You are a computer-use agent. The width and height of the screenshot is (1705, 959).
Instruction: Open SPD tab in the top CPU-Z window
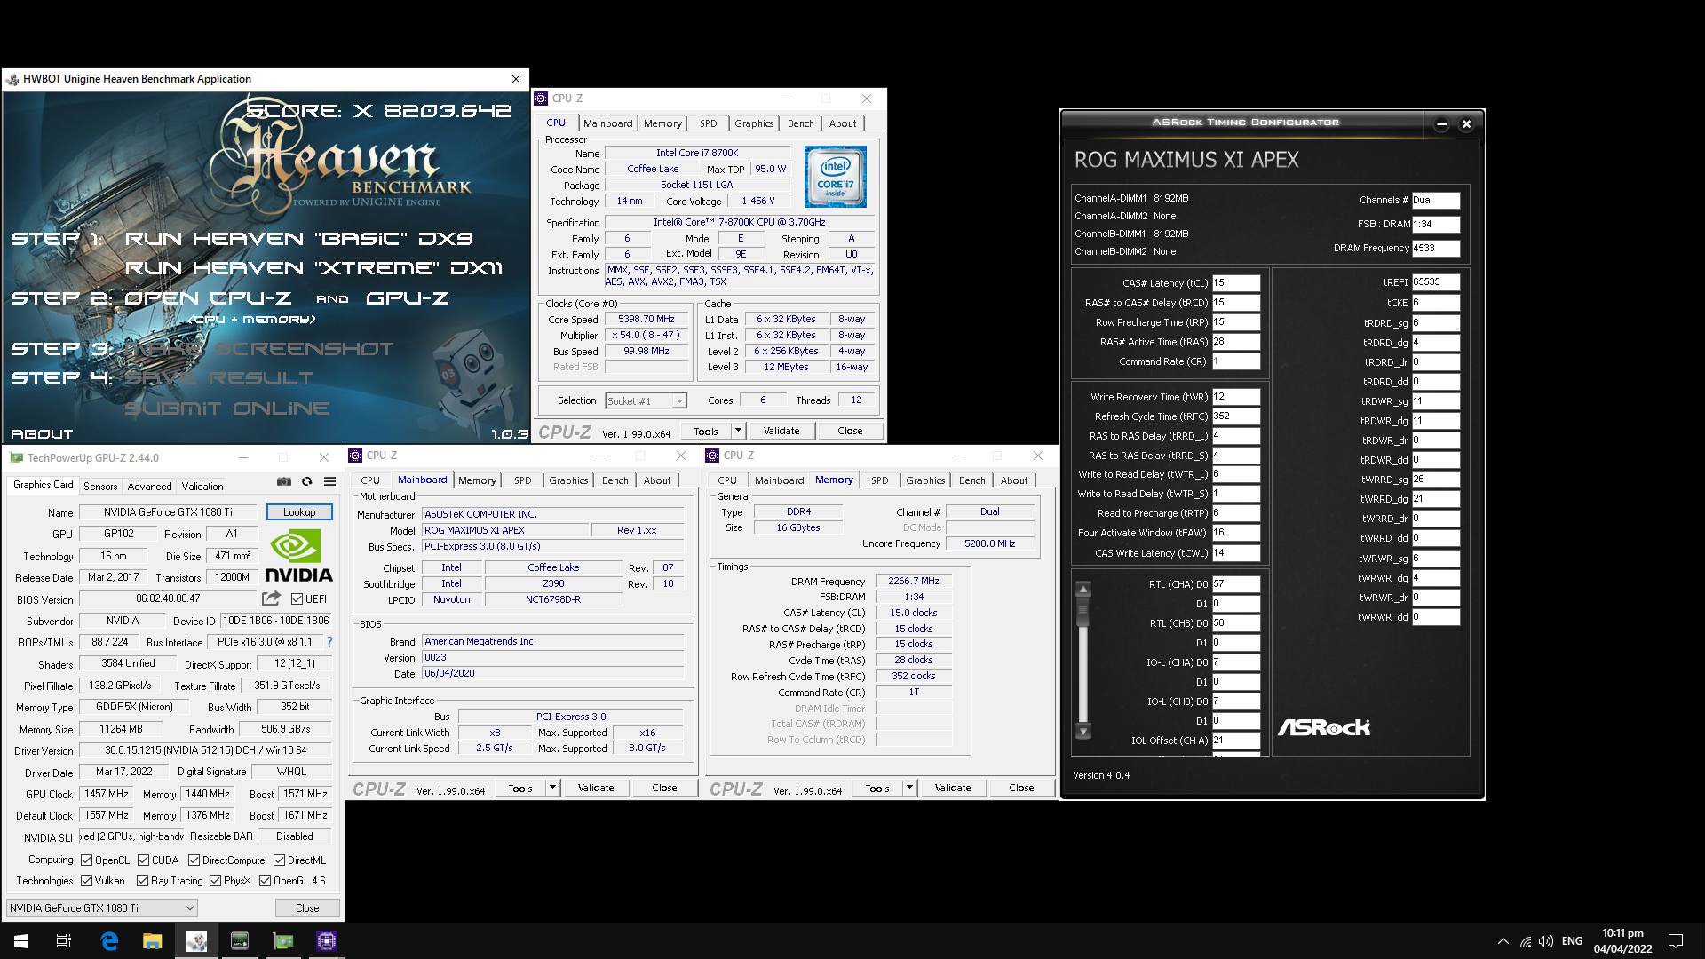(x=708, y=123)
